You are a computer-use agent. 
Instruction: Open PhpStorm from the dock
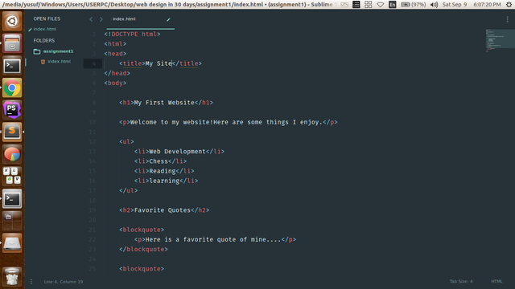click(12, 110)
